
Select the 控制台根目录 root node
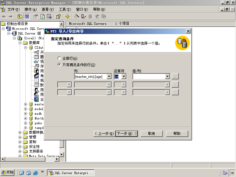17,24
